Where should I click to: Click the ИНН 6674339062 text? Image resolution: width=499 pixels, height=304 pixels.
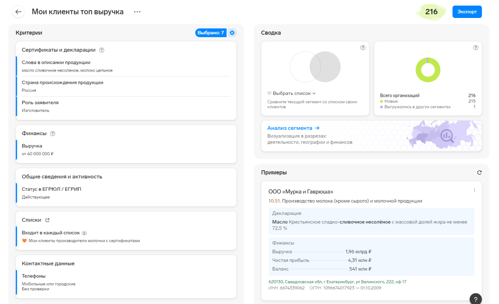(286, 288)
